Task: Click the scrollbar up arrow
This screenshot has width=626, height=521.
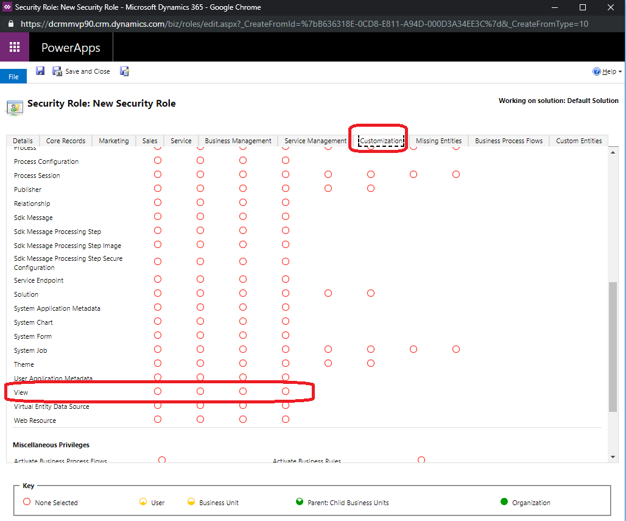Action: coord(613,152)
